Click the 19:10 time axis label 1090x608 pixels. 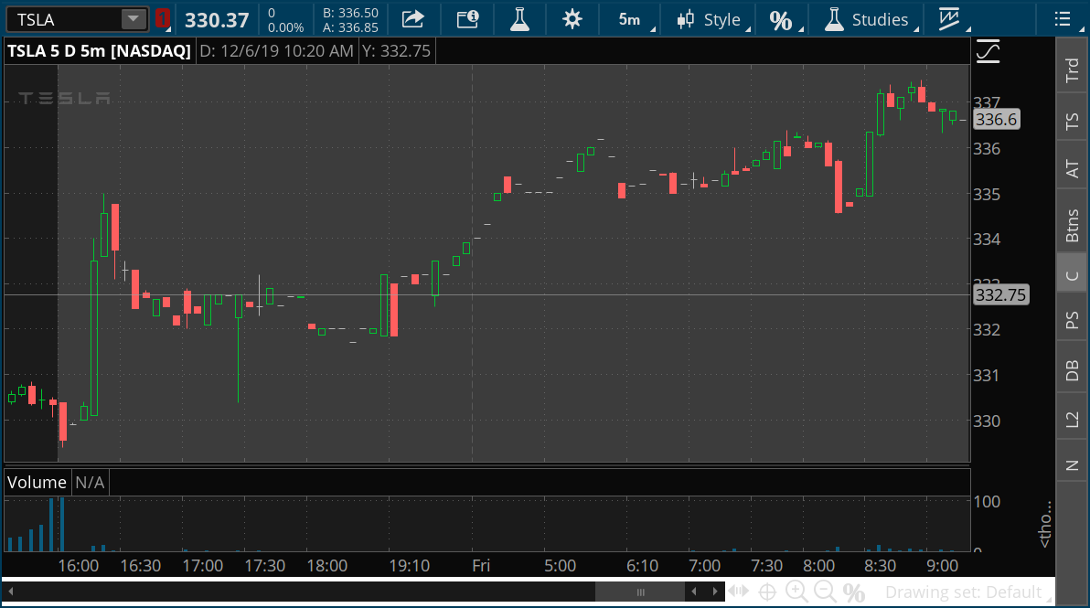pyautogui.click(x=410, y=566)
